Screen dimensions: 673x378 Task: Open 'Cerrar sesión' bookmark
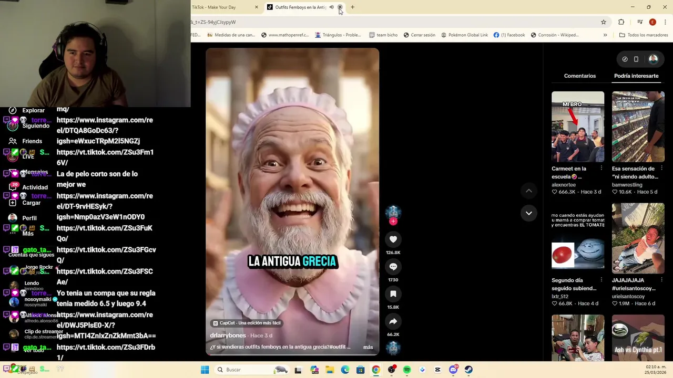click(x=420, y=35)
